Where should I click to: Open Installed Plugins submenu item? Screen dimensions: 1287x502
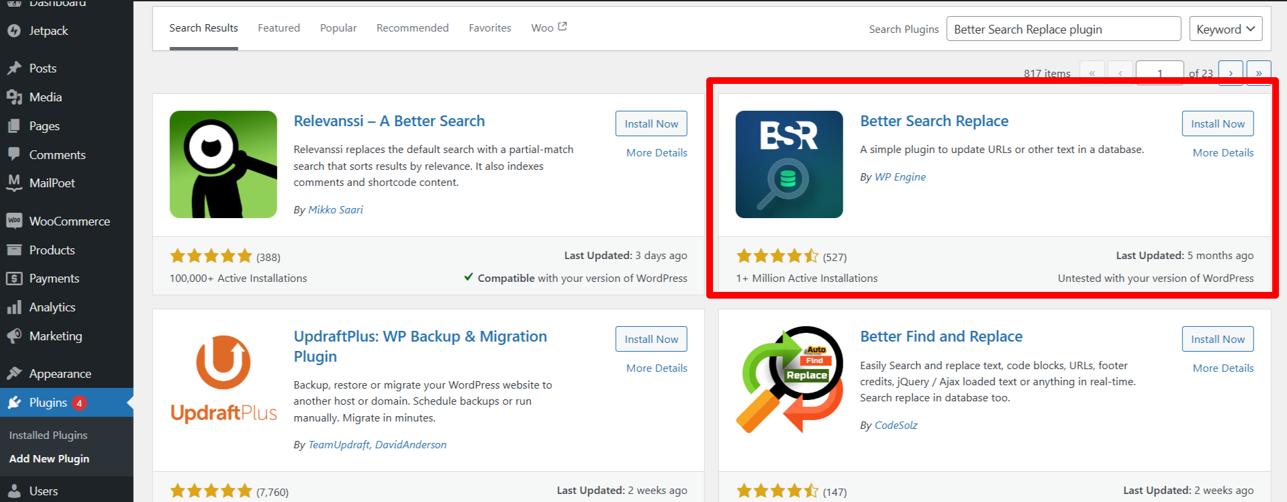pos(48,436)
